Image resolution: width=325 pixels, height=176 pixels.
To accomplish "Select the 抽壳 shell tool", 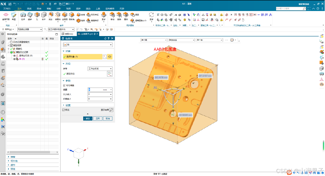I will (81, 21).
